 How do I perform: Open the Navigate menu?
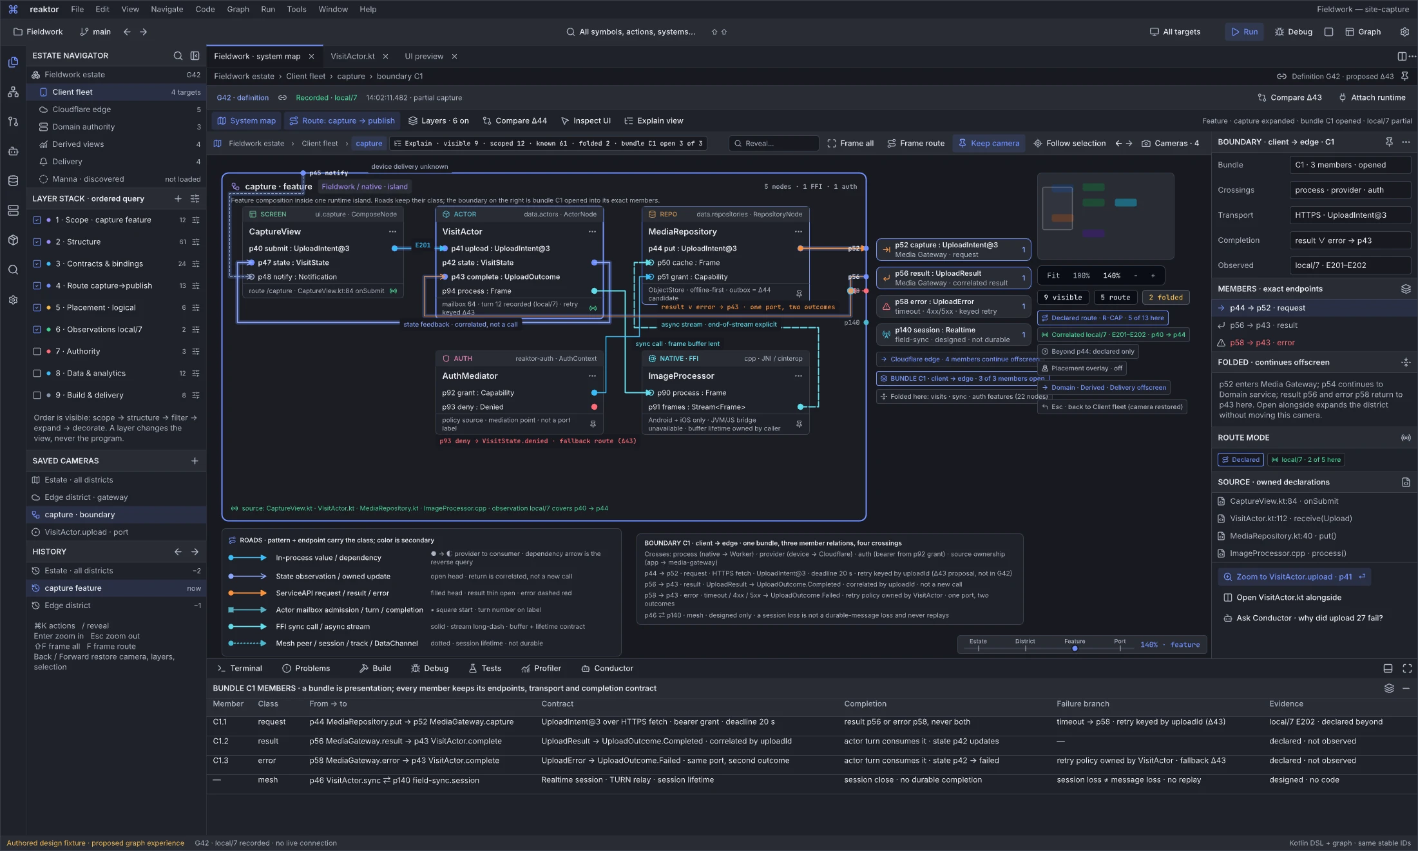167,9
